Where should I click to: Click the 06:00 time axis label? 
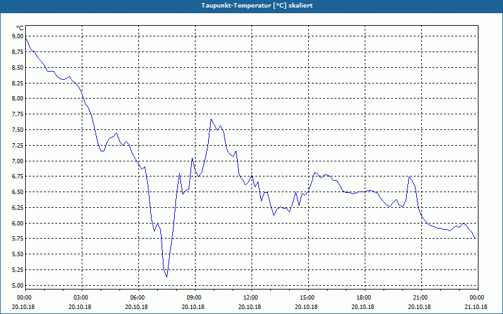click(138, 298)
